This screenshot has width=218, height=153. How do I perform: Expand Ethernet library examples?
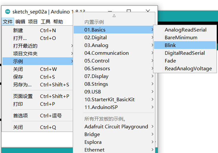(x=114, y=150)
